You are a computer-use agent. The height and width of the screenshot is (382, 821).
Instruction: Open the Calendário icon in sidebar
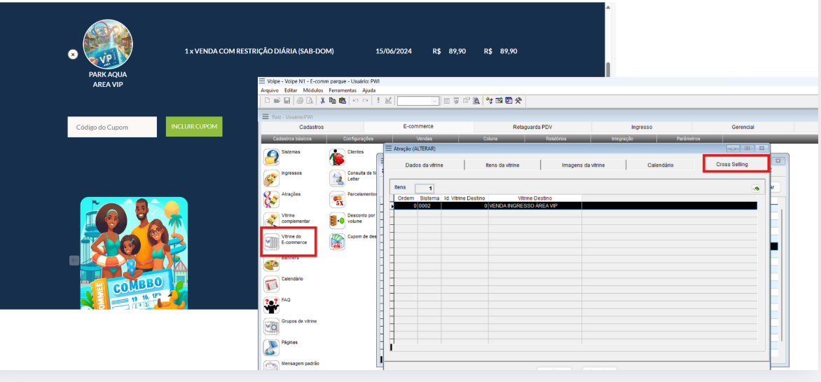[271, 284]
